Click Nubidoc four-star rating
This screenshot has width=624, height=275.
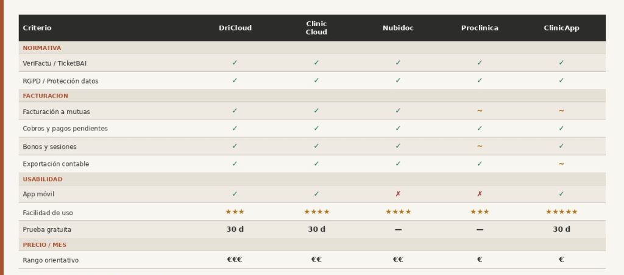(x=398, y=212)
